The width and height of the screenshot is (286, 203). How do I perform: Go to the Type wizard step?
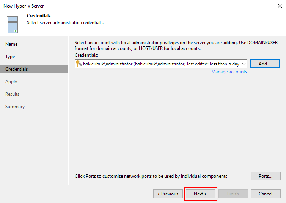coord(10,57)
